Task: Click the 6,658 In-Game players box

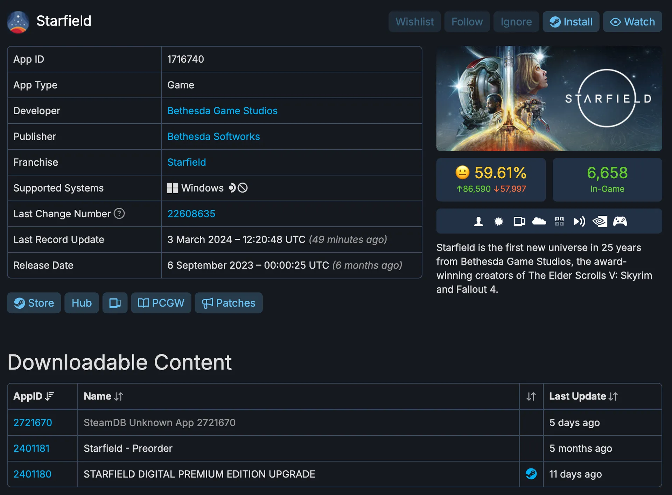Action: click(x=607, y=180)
